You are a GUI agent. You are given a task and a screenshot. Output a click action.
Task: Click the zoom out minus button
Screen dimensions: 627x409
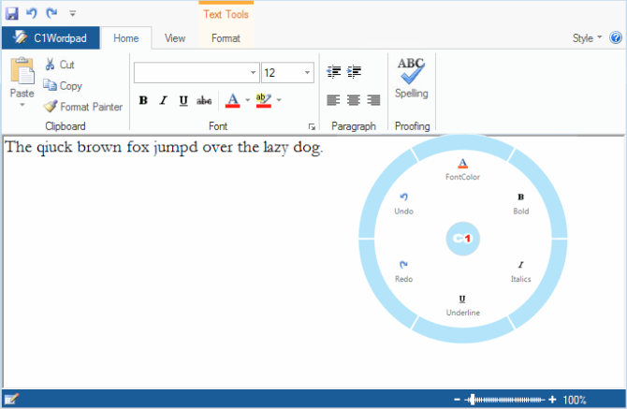457,399
